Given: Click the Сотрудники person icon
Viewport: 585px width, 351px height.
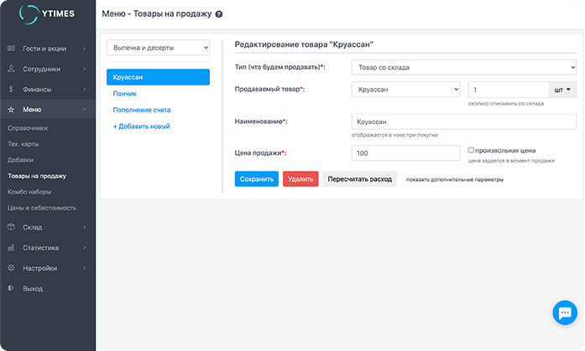Looking at the screenshot, I should (x=11, y=69).
